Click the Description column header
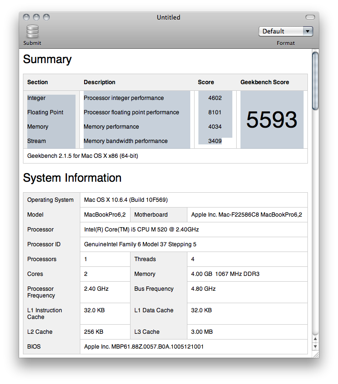The image size is (338, 384). point(99,82)
